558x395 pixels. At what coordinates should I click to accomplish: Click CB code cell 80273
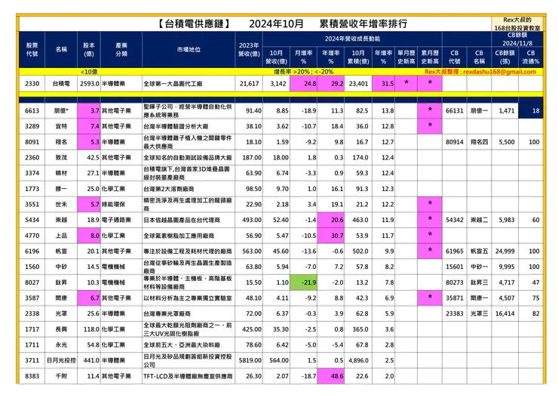coord(455,282)
